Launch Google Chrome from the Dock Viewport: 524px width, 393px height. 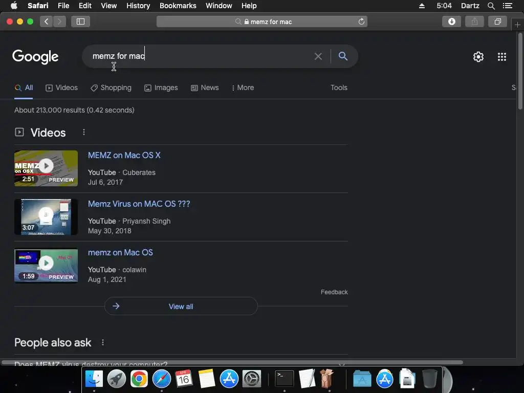click(x=139, y=379)
